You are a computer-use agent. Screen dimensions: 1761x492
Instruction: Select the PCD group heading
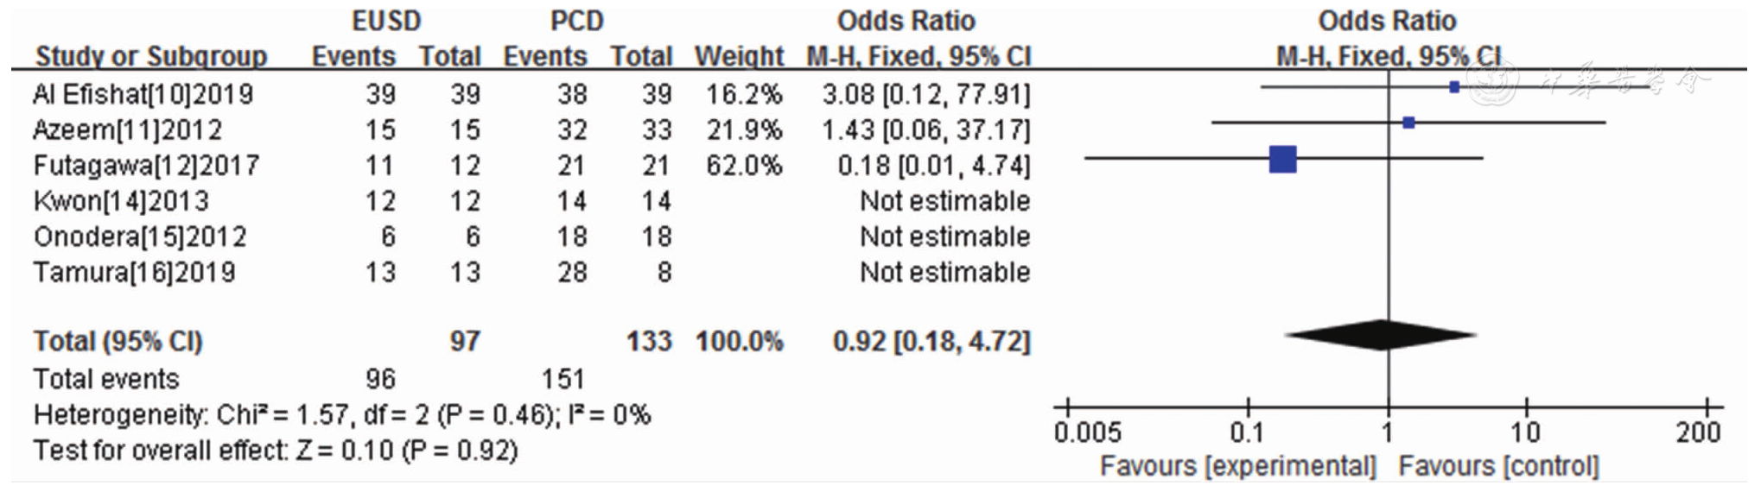(x=577, y=21)
